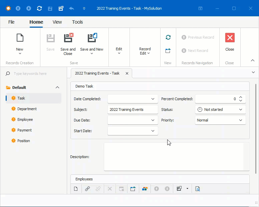Image resolution: width=259 pixels, height=207 pixels.
Task: Open the Start Date dropdown
Action: tap(153, 131)
